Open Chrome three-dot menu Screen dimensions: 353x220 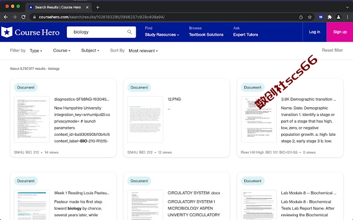point(347,17)
